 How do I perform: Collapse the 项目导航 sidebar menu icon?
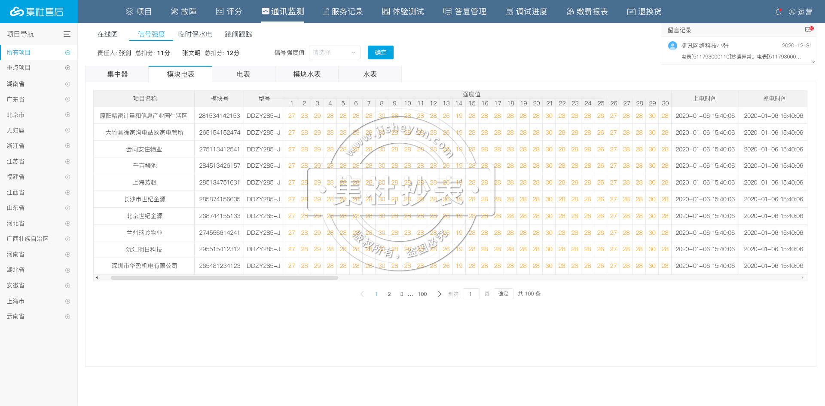67,34
